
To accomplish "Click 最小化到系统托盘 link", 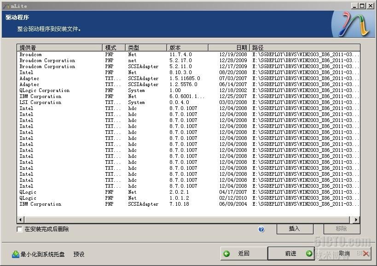I will [42, 254].
